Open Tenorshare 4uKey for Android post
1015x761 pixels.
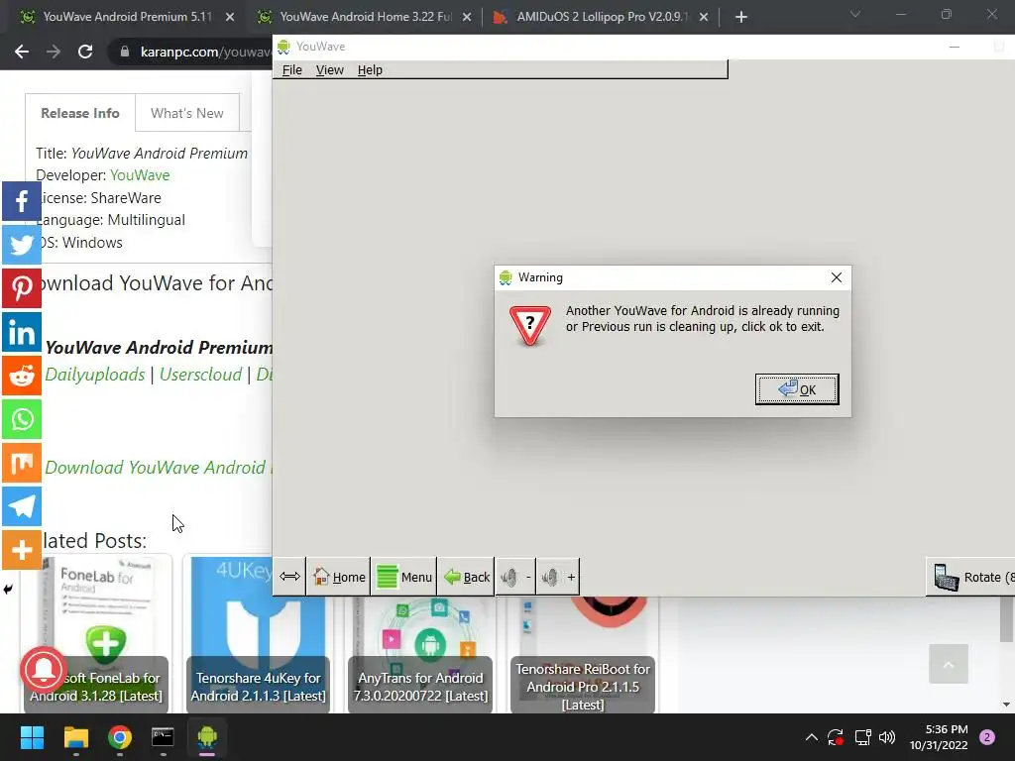click(258, 634)
